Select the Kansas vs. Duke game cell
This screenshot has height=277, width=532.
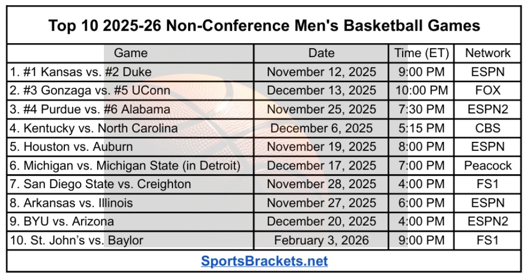[81, 72]
